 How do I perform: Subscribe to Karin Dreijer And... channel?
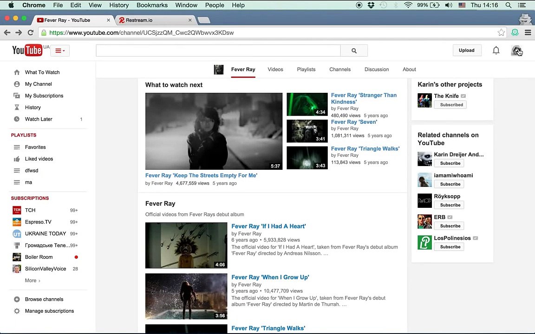(449, 163)
